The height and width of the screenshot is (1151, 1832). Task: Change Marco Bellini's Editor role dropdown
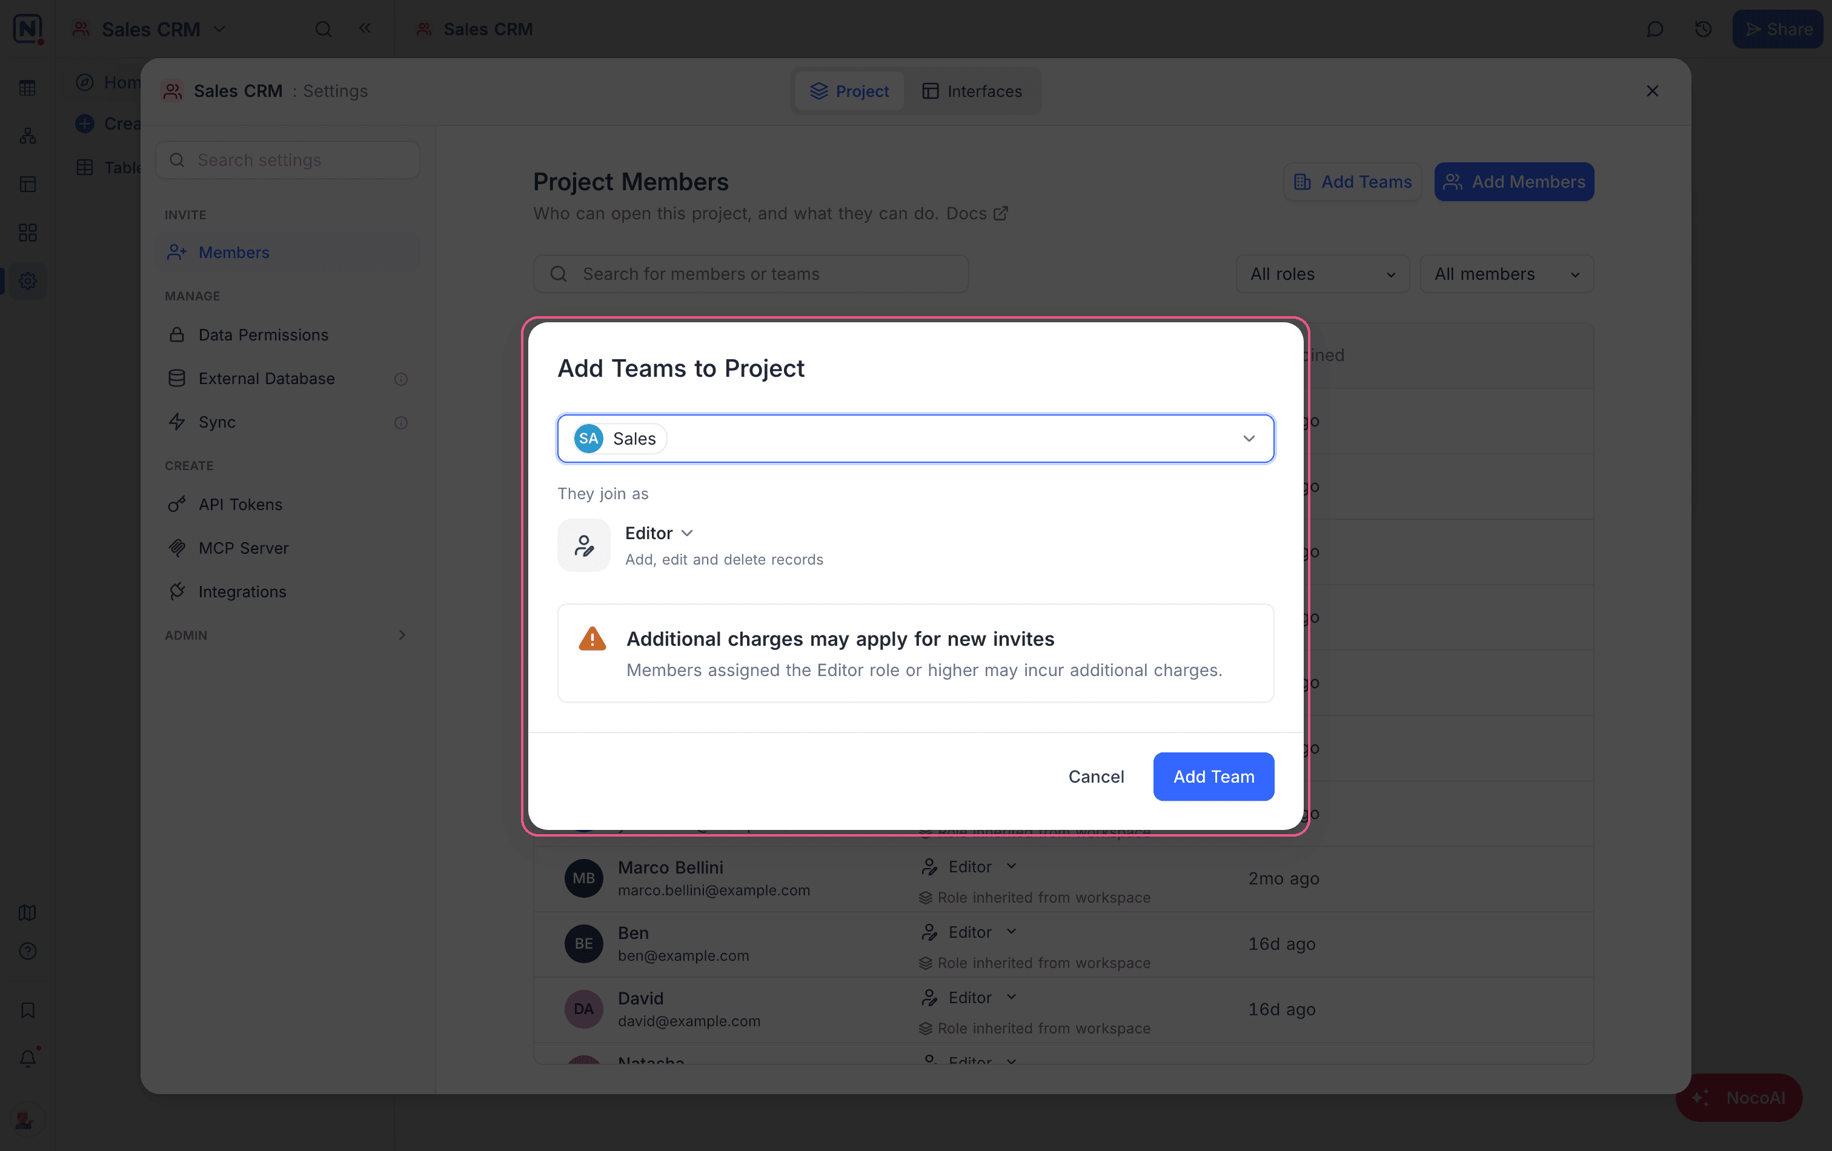(969, 866)
